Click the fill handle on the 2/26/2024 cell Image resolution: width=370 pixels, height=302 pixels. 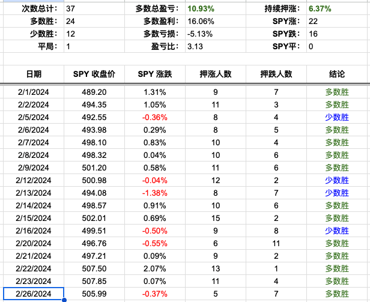63,300
